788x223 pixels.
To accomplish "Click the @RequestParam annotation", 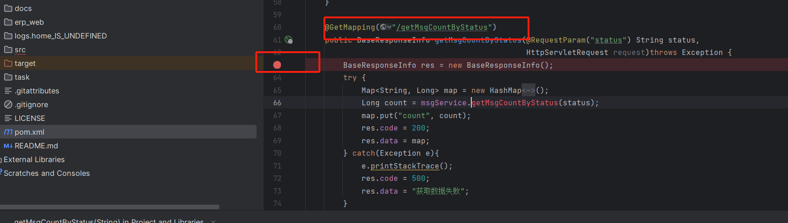I will pos(554,40).
